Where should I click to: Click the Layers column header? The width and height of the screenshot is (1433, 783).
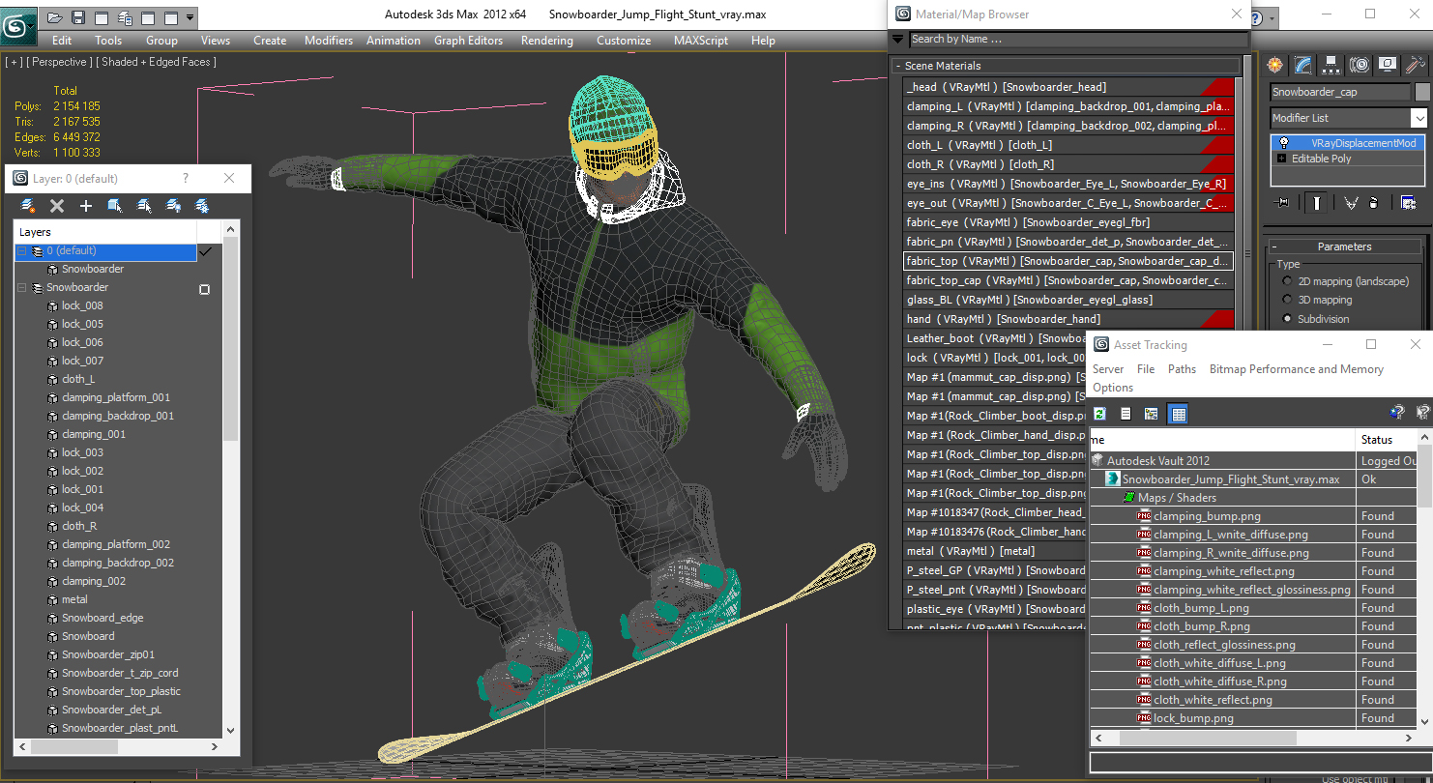pos(105,232)
